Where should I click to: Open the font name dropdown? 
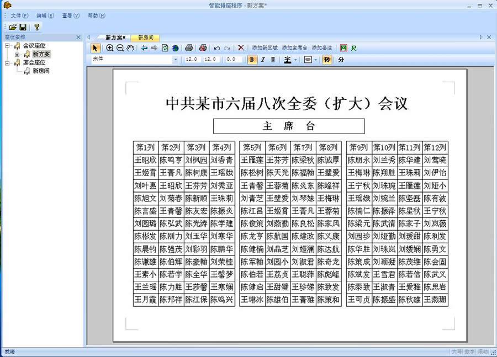176,60
